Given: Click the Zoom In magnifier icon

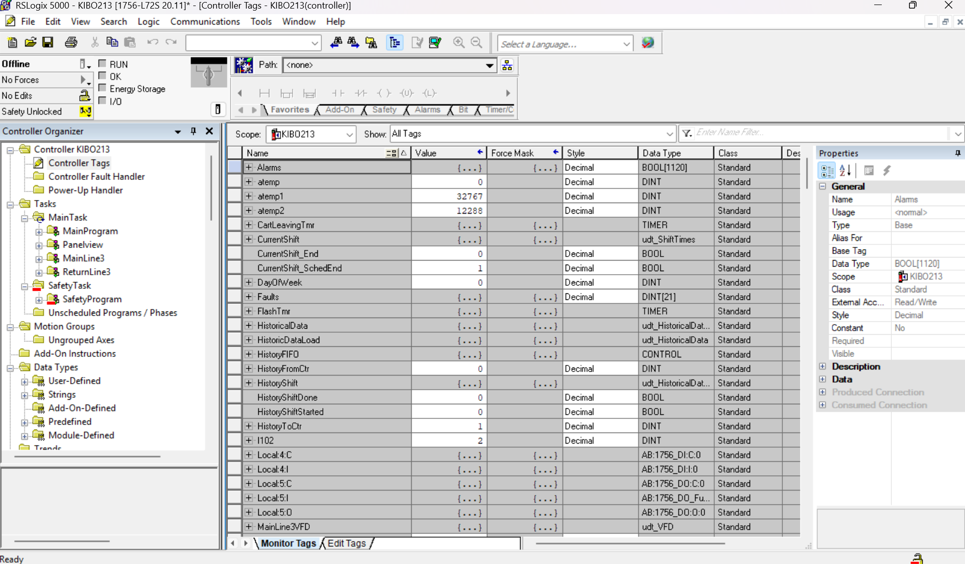Looking at the screenshot, I should (459, 43).
